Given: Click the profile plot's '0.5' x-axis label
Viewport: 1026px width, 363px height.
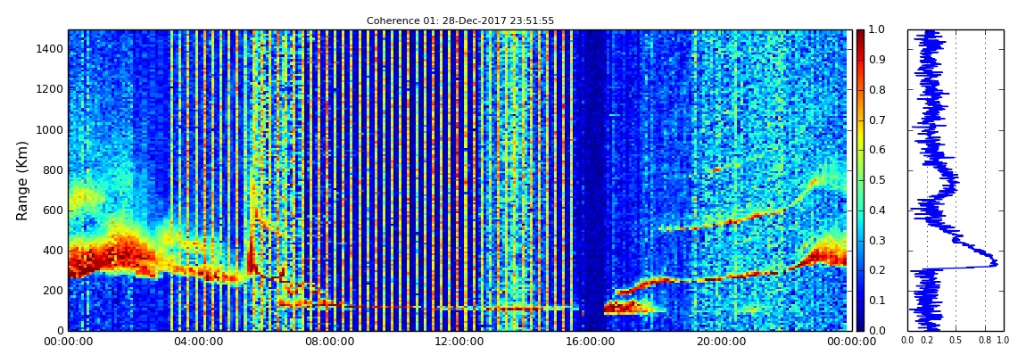Looking at the screenshot, I should coord(956,340).
